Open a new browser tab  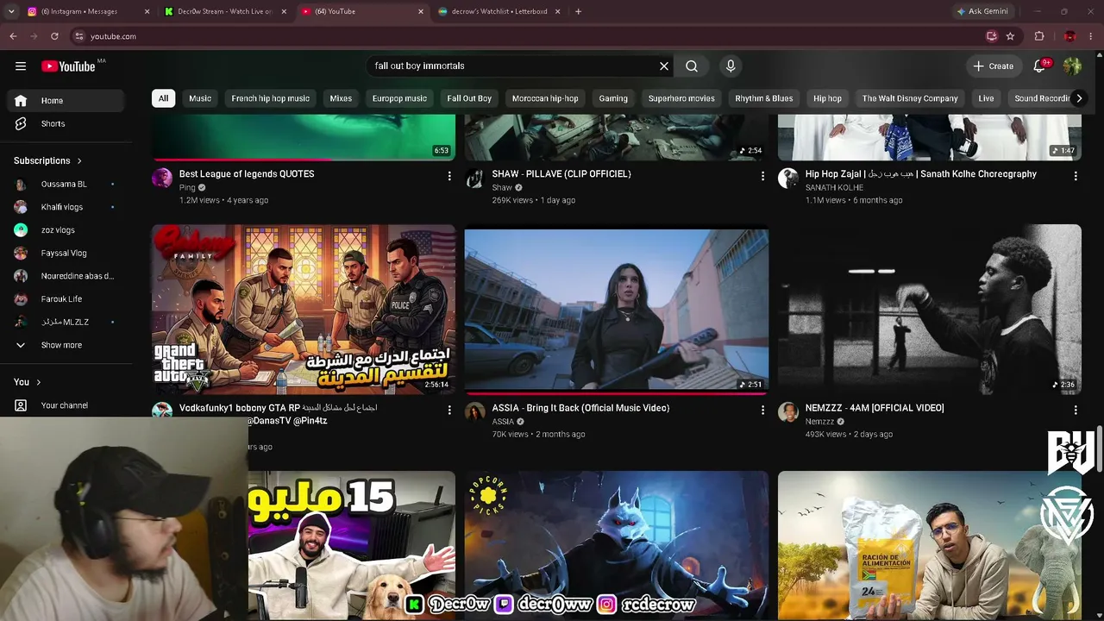coord(578,11)
